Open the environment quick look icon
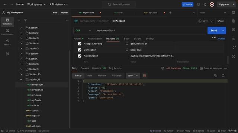The image size is (238, 133). point(234,13)
